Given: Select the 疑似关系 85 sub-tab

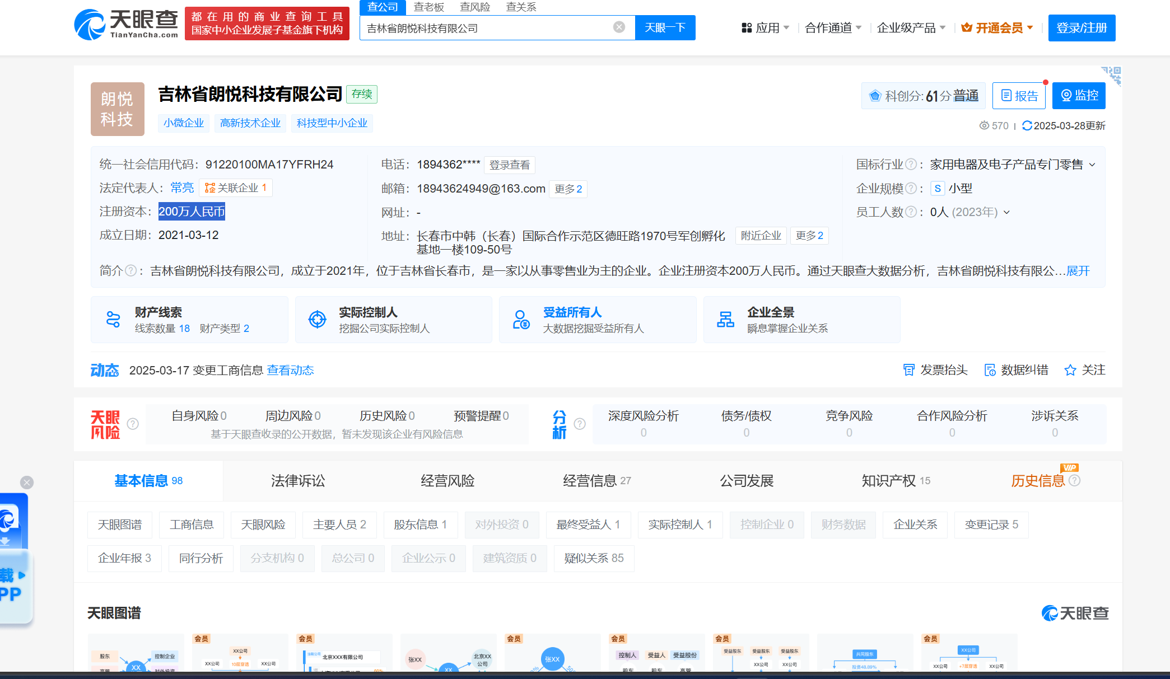Looking at the screenshot, I should coord(594,558).
